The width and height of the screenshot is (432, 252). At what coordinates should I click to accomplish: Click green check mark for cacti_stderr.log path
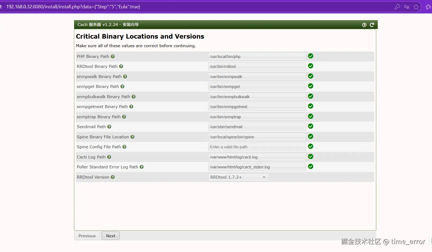pos(311,166)
